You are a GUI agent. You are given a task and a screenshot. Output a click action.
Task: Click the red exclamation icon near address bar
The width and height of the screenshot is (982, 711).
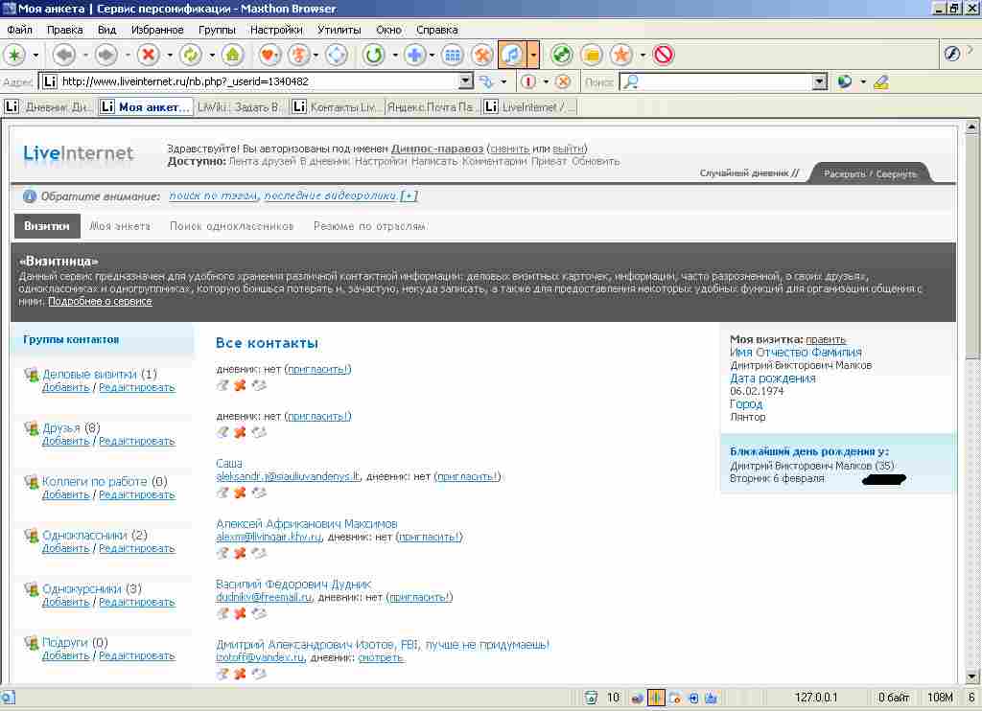click(x=528, y=82)
